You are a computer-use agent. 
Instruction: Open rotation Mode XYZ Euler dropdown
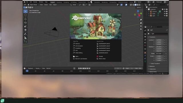pos(159,54)
